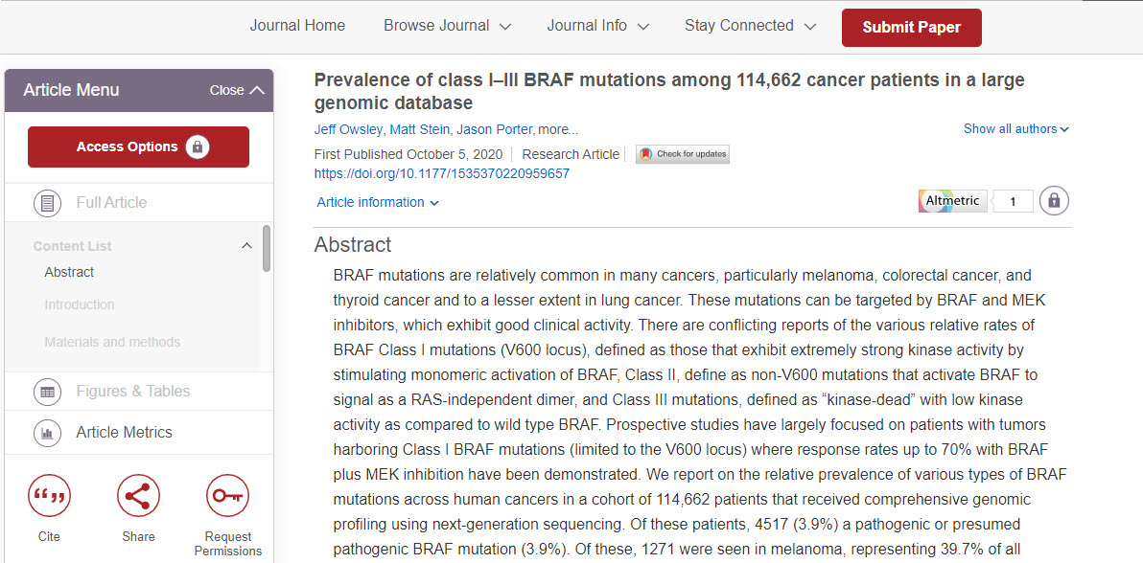Screen dimensions: 1143x563
Task: Click the Cite quotation icon
Action: (x=49, y=496)
